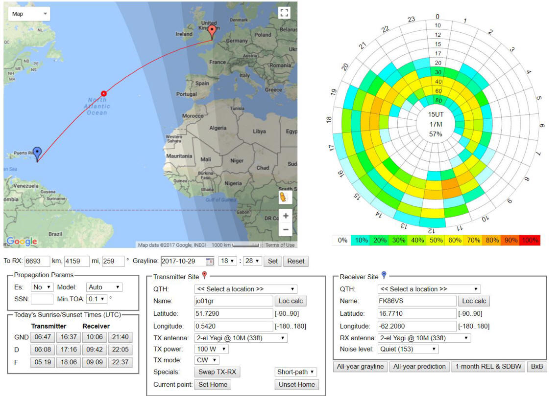Click the red midpoint marker on the path
This screenshot has height=396, width=558.
pos(103,94)
